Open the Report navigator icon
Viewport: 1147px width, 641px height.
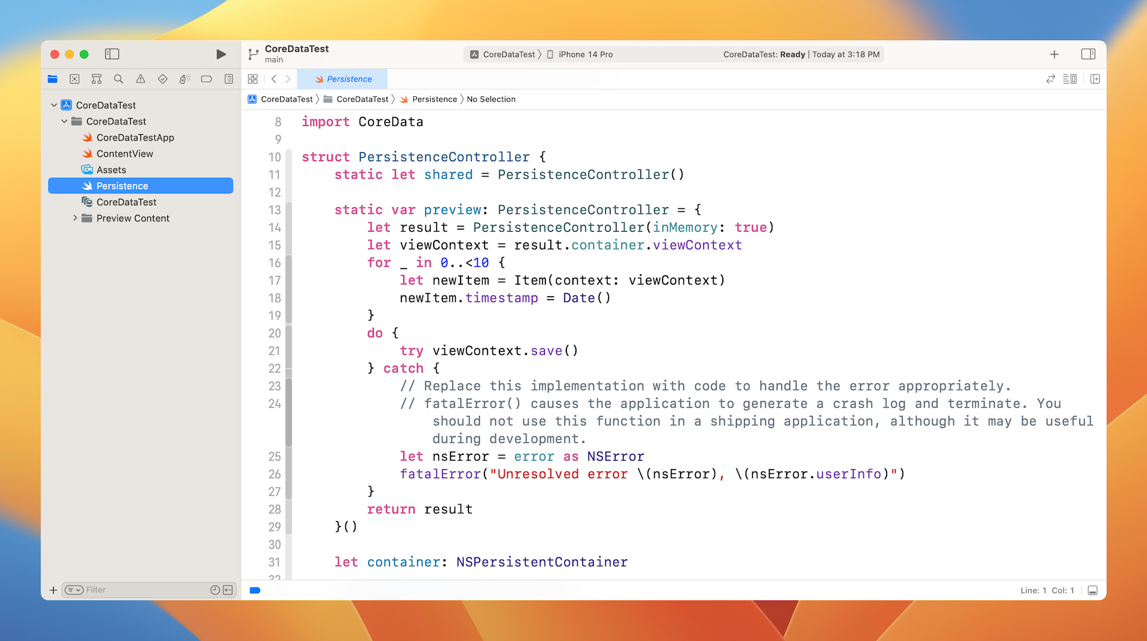[x=229, y=79]
